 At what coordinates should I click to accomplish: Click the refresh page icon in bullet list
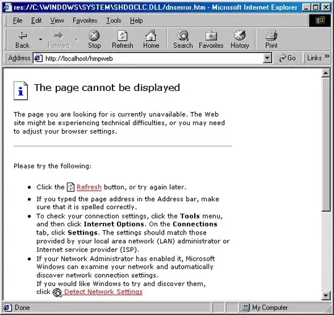point(71,187)
